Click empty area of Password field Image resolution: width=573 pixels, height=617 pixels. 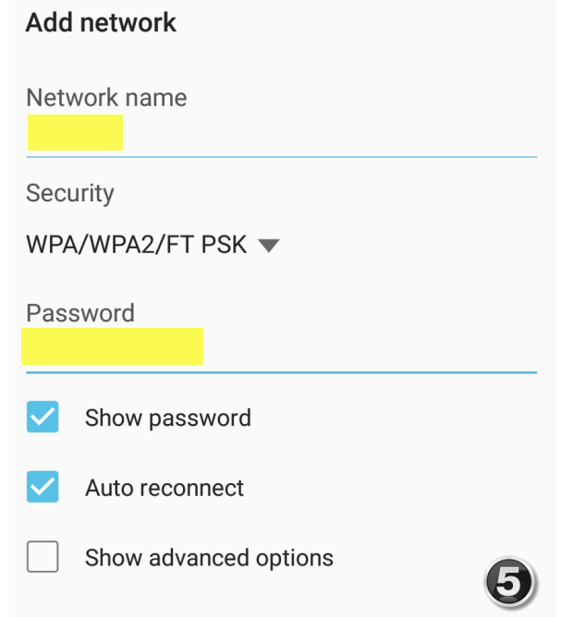371,347
